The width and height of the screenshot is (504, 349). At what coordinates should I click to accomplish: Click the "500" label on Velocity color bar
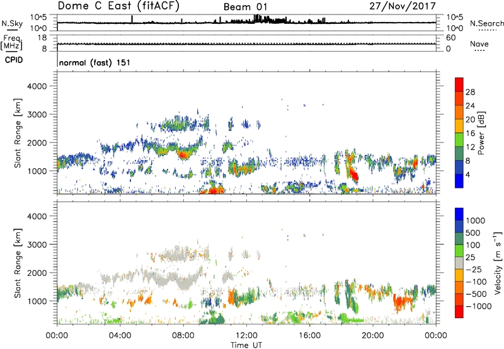tap(474, 232)
